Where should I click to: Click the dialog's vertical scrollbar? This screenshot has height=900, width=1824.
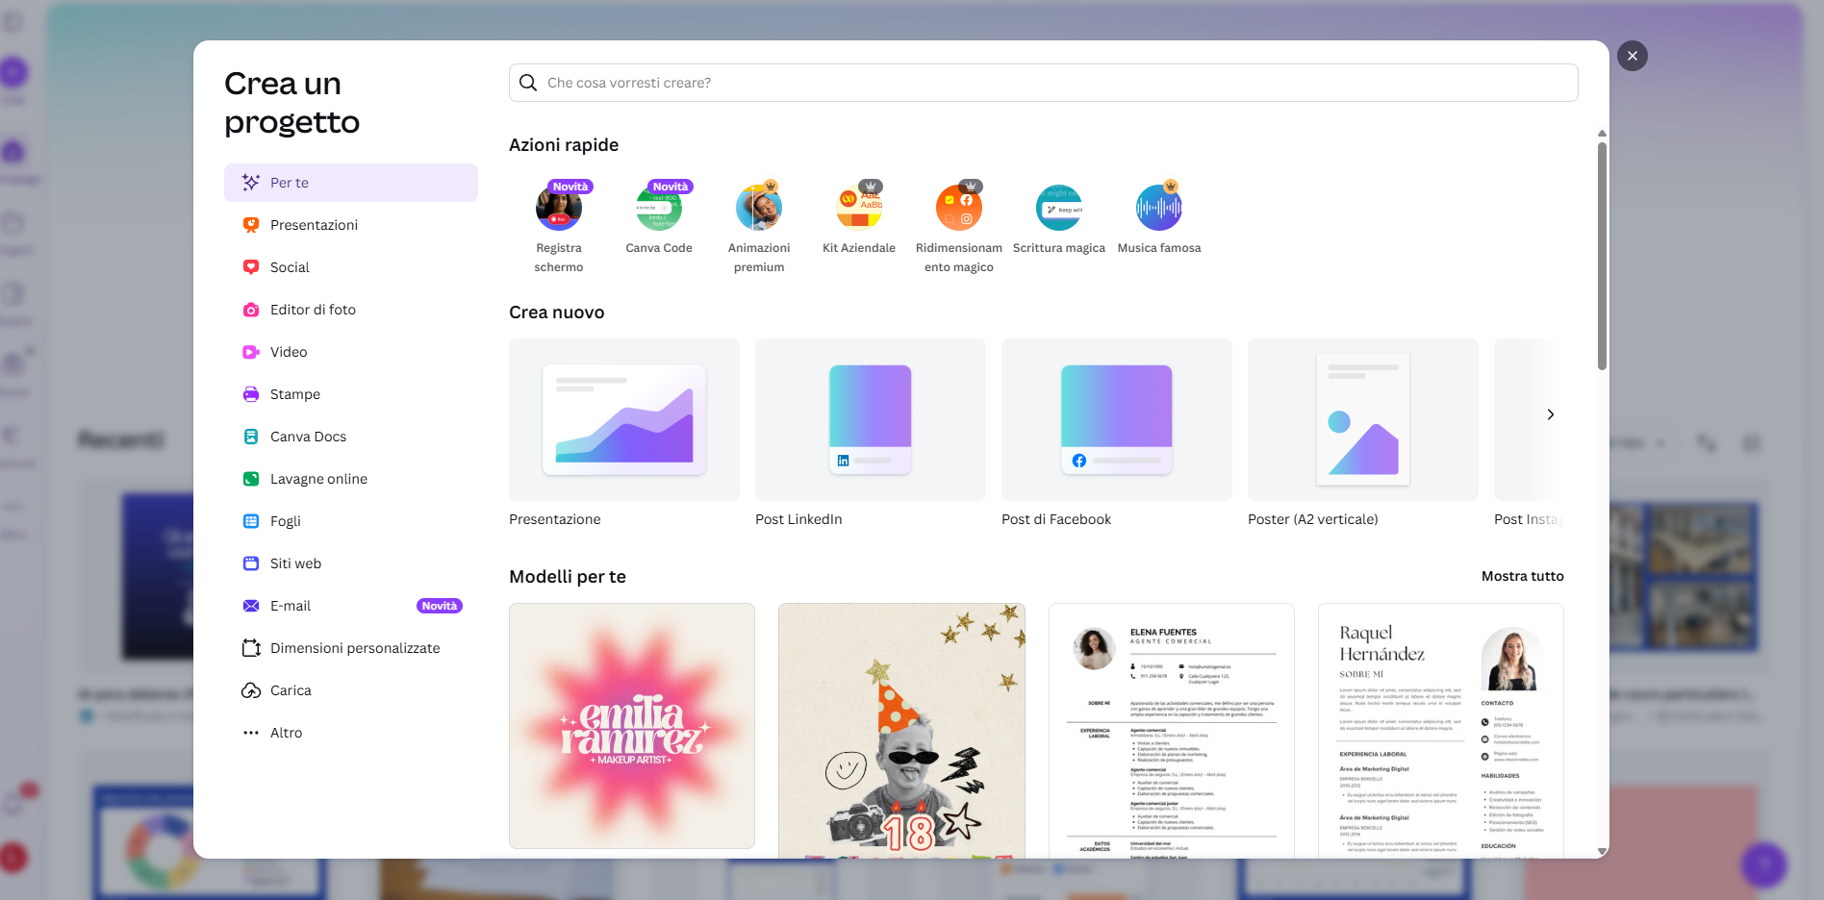point(1602,256)
